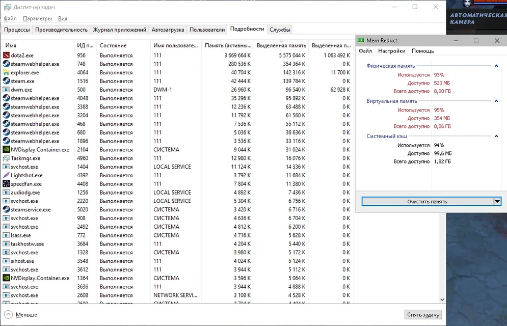The width and height of the screenshot is (507, 326).
Task: Collapse the Физическая память section
Action: 496,66
